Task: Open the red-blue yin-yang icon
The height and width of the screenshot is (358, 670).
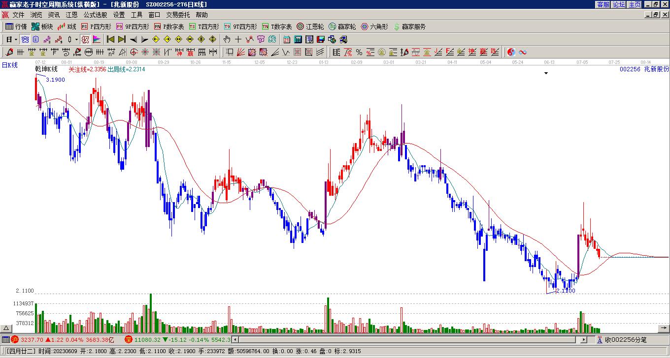Action: pos(511,52)
